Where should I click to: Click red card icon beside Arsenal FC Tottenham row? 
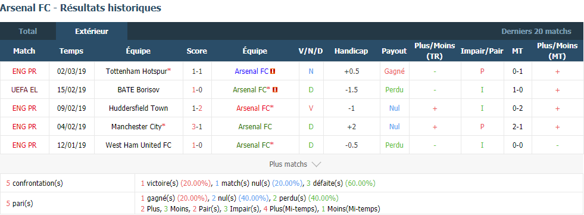pyautogui.click(x=273, y=71)
